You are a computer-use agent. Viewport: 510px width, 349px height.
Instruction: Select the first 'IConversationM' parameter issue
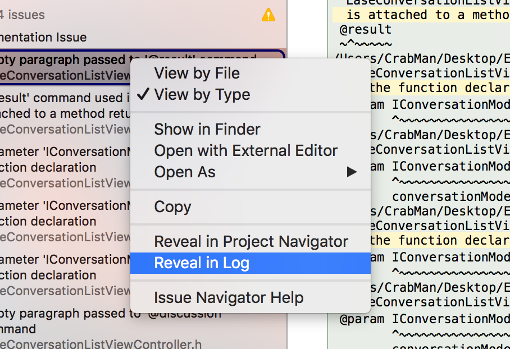(x=65, y=167)
